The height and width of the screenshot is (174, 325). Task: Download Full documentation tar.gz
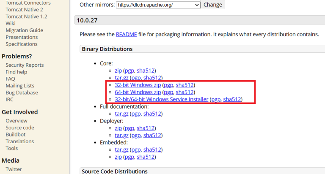point(121,114)
